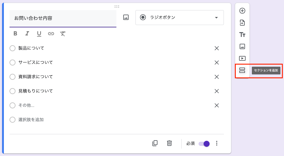This screenshot has height=156, width=284.
Task: Add a video from the sidebar
Action: 242,58
